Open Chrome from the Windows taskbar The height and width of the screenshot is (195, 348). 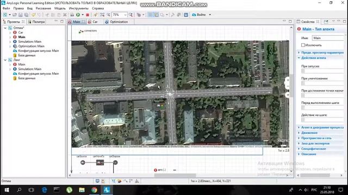coord(94,190)
